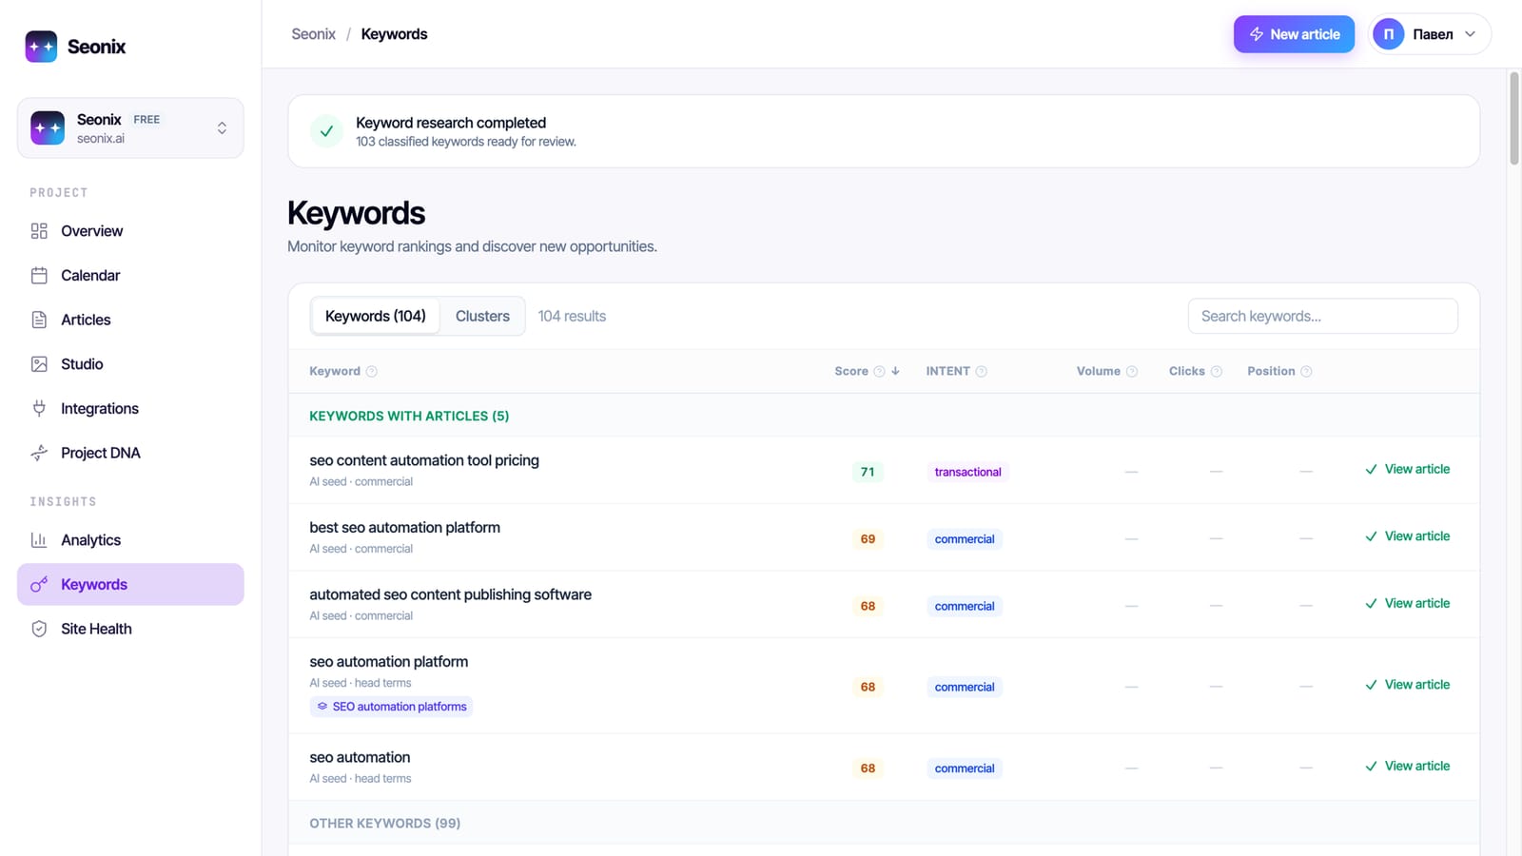Click the Seonix breadcrumb link
1522x856 pixels.
click(313, 34)
